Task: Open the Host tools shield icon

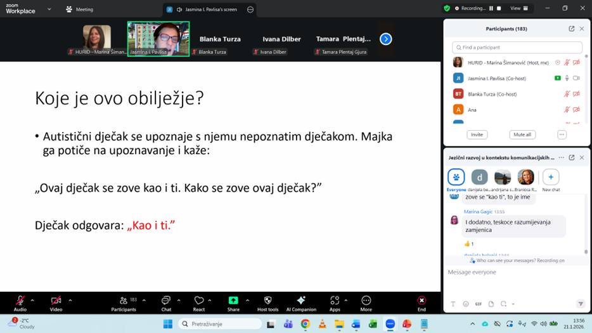Action: (267, 300)
